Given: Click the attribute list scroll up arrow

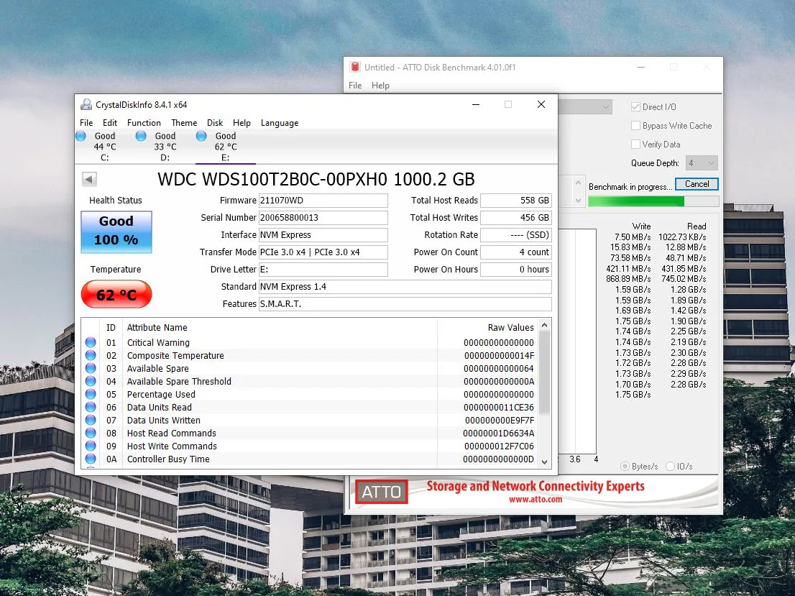Looking at the screenshot, I should 545,325.
